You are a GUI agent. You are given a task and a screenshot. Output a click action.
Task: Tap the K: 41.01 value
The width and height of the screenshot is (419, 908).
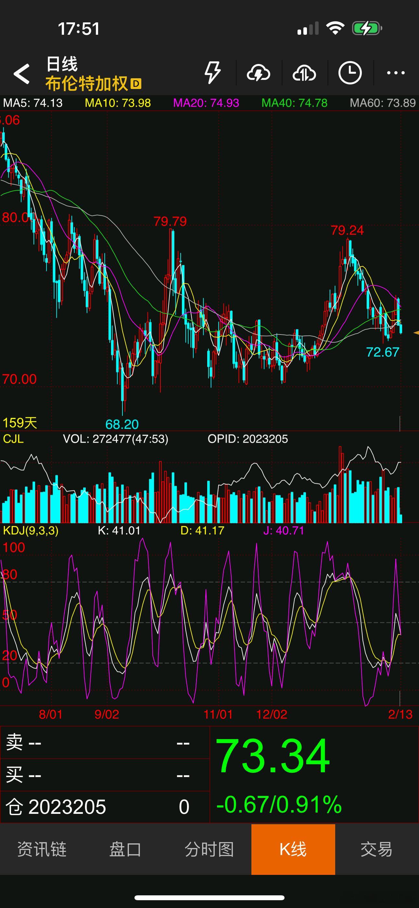click(119, 531)
